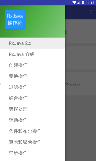96x161 pixels.
Task: Tap the status bar clock showing 11:12
Action: pyautogui.click(x=90, y=3)
